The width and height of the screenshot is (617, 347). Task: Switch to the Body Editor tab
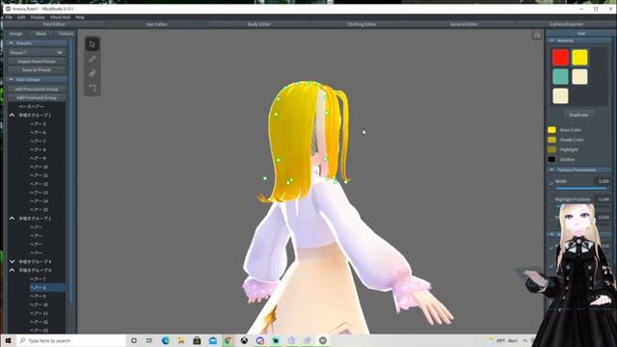pos(259,24)
